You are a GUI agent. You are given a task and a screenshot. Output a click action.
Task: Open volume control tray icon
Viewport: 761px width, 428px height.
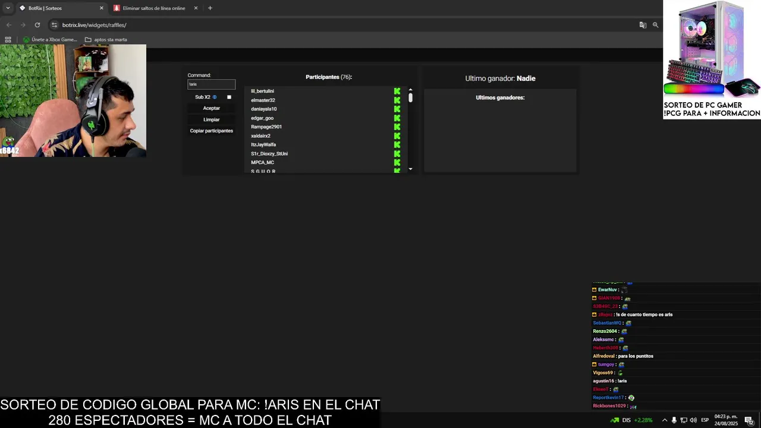pyautogui.click(x=693, y=420)
